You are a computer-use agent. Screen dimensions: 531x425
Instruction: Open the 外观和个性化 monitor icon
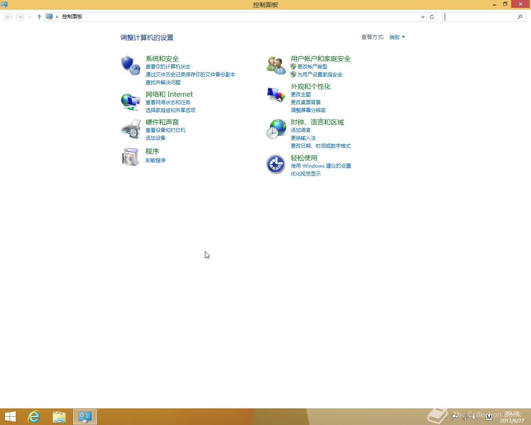(x=276, y=94)
